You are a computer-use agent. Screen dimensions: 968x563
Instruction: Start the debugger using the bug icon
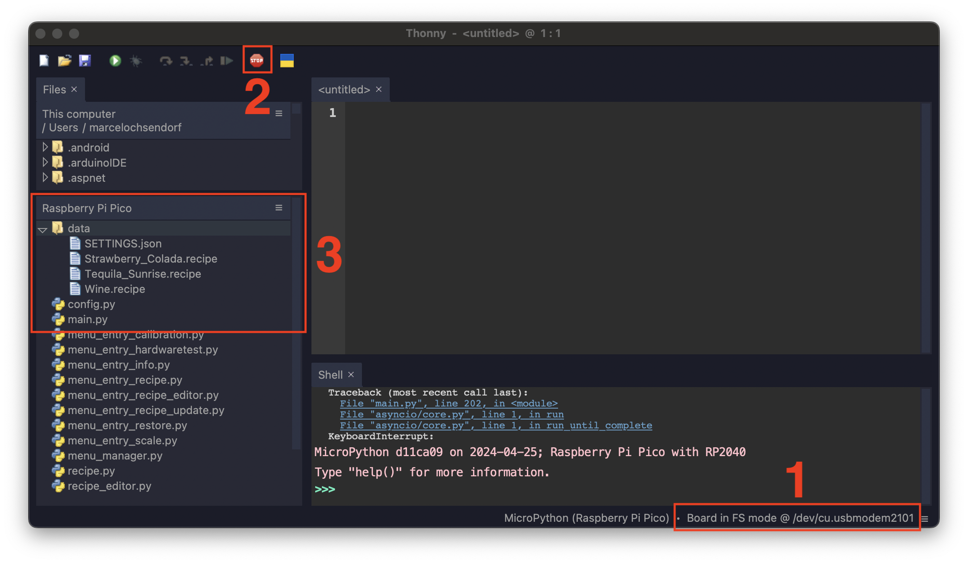click(136, 61)
